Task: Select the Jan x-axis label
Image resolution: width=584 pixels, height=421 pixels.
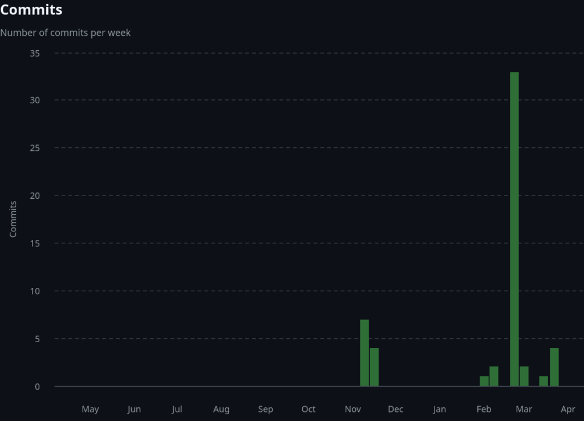Action: (x=439, y=409)
